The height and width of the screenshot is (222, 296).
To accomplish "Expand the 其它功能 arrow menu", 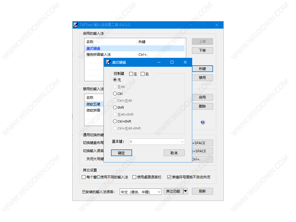I will 186,191.
